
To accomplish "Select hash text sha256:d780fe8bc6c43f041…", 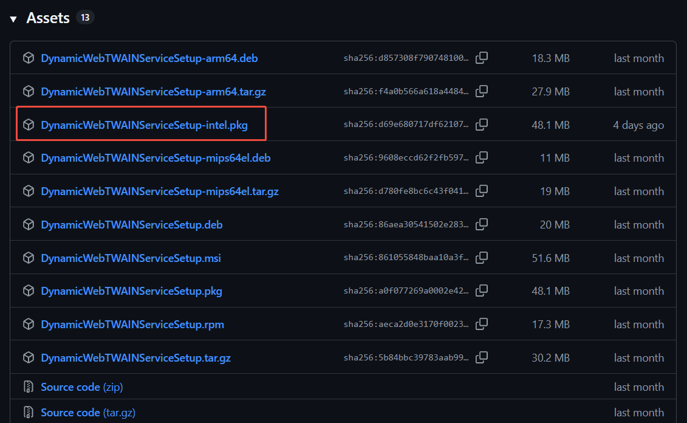I will (406, 191).
